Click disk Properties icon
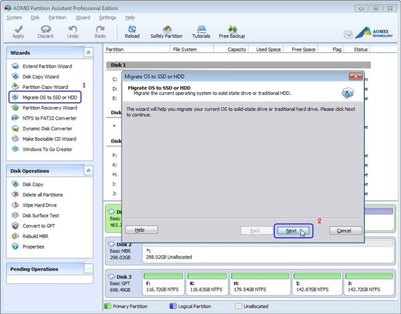Screen dimensions: 401x314 tap(15, 247)
